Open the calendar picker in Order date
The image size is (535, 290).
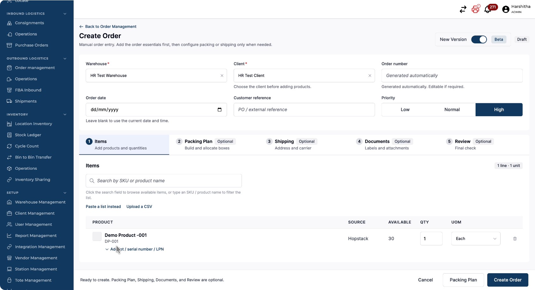219,110
